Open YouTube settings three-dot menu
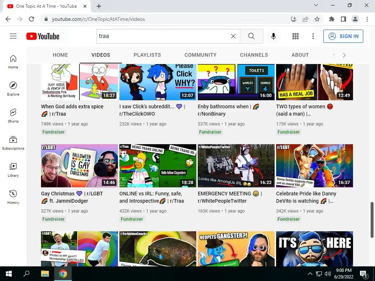 313,36
